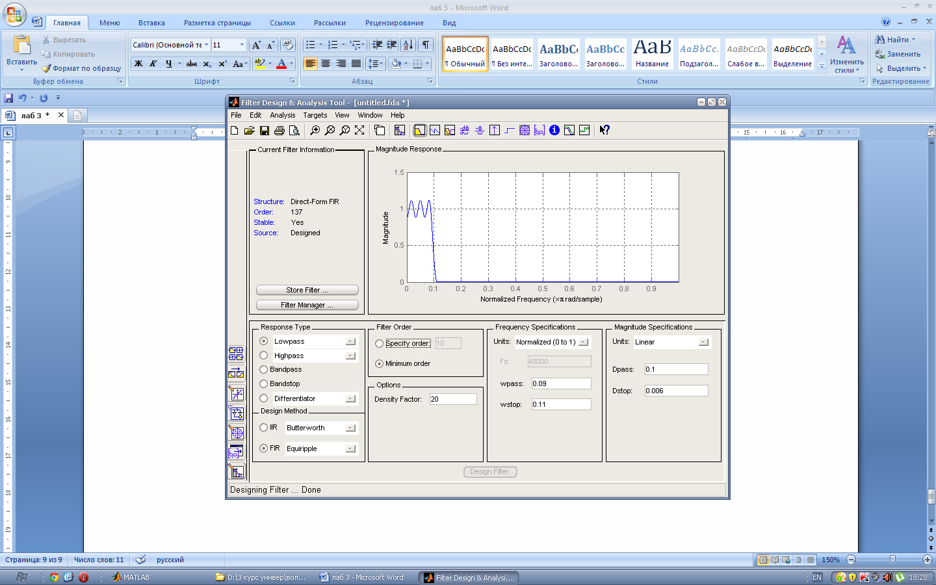Restore default view with crossed-arrows icon
Viewport: 936px width, 585px height.
pyautogui.click(x=359, y=131)
